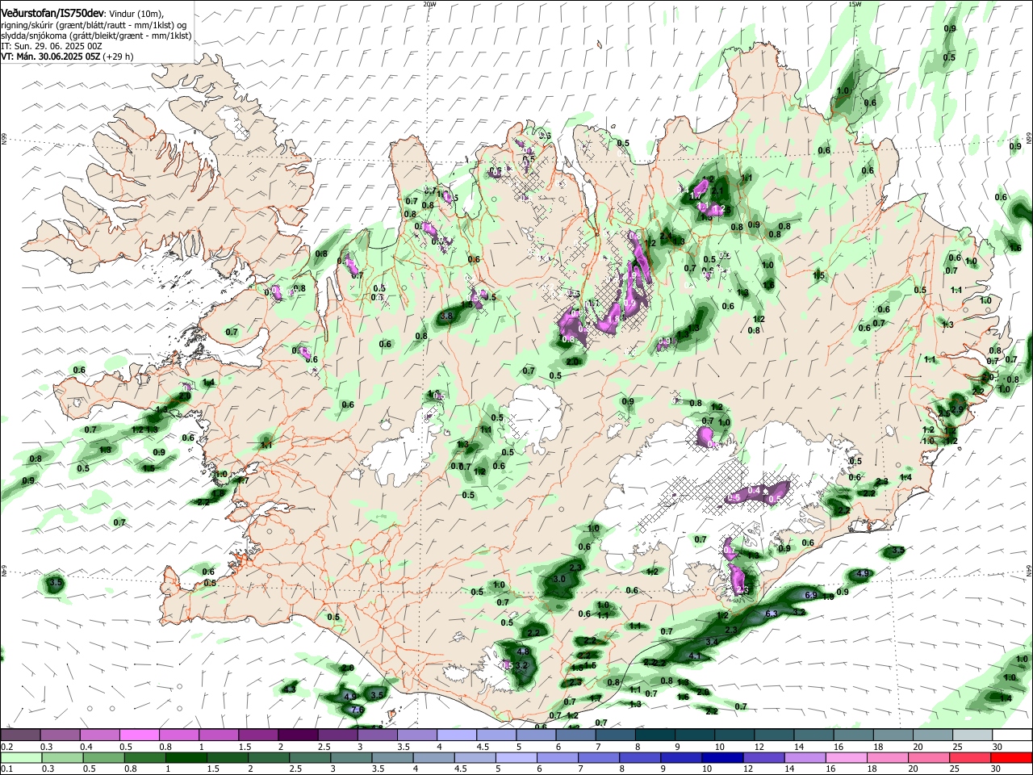Click the header line starting 'rigning/skúrir'
The image size is (1033, 775).
[x=94, y=24]
